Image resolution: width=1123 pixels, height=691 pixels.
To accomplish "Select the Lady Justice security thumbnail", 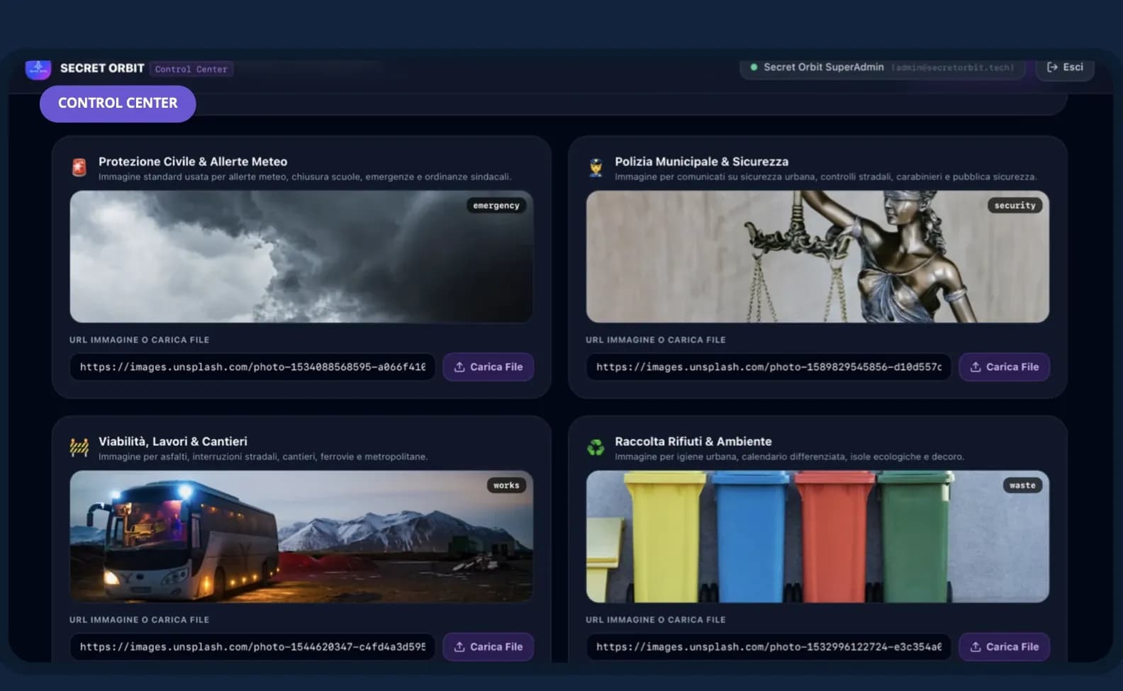I will [x=817, y=257].
